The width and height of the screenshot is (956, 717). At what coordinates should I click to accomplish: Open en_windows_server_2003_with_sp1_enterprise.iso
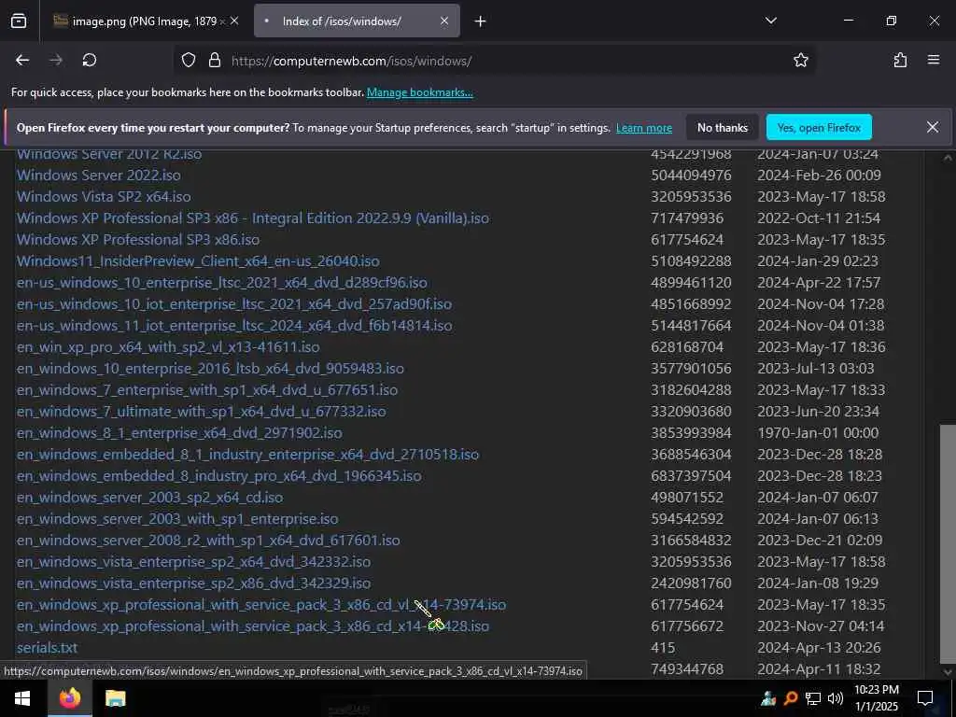(x=177, y=519)
